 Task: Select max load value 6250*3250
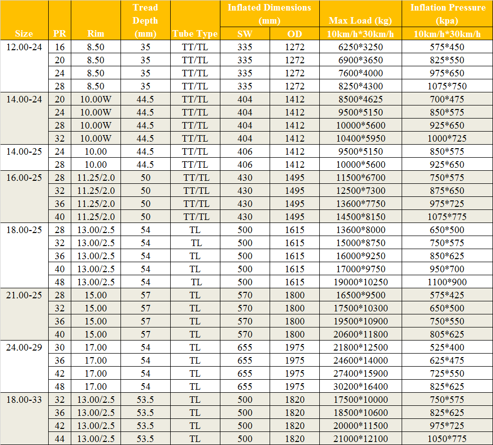click(x=360, y=47)
